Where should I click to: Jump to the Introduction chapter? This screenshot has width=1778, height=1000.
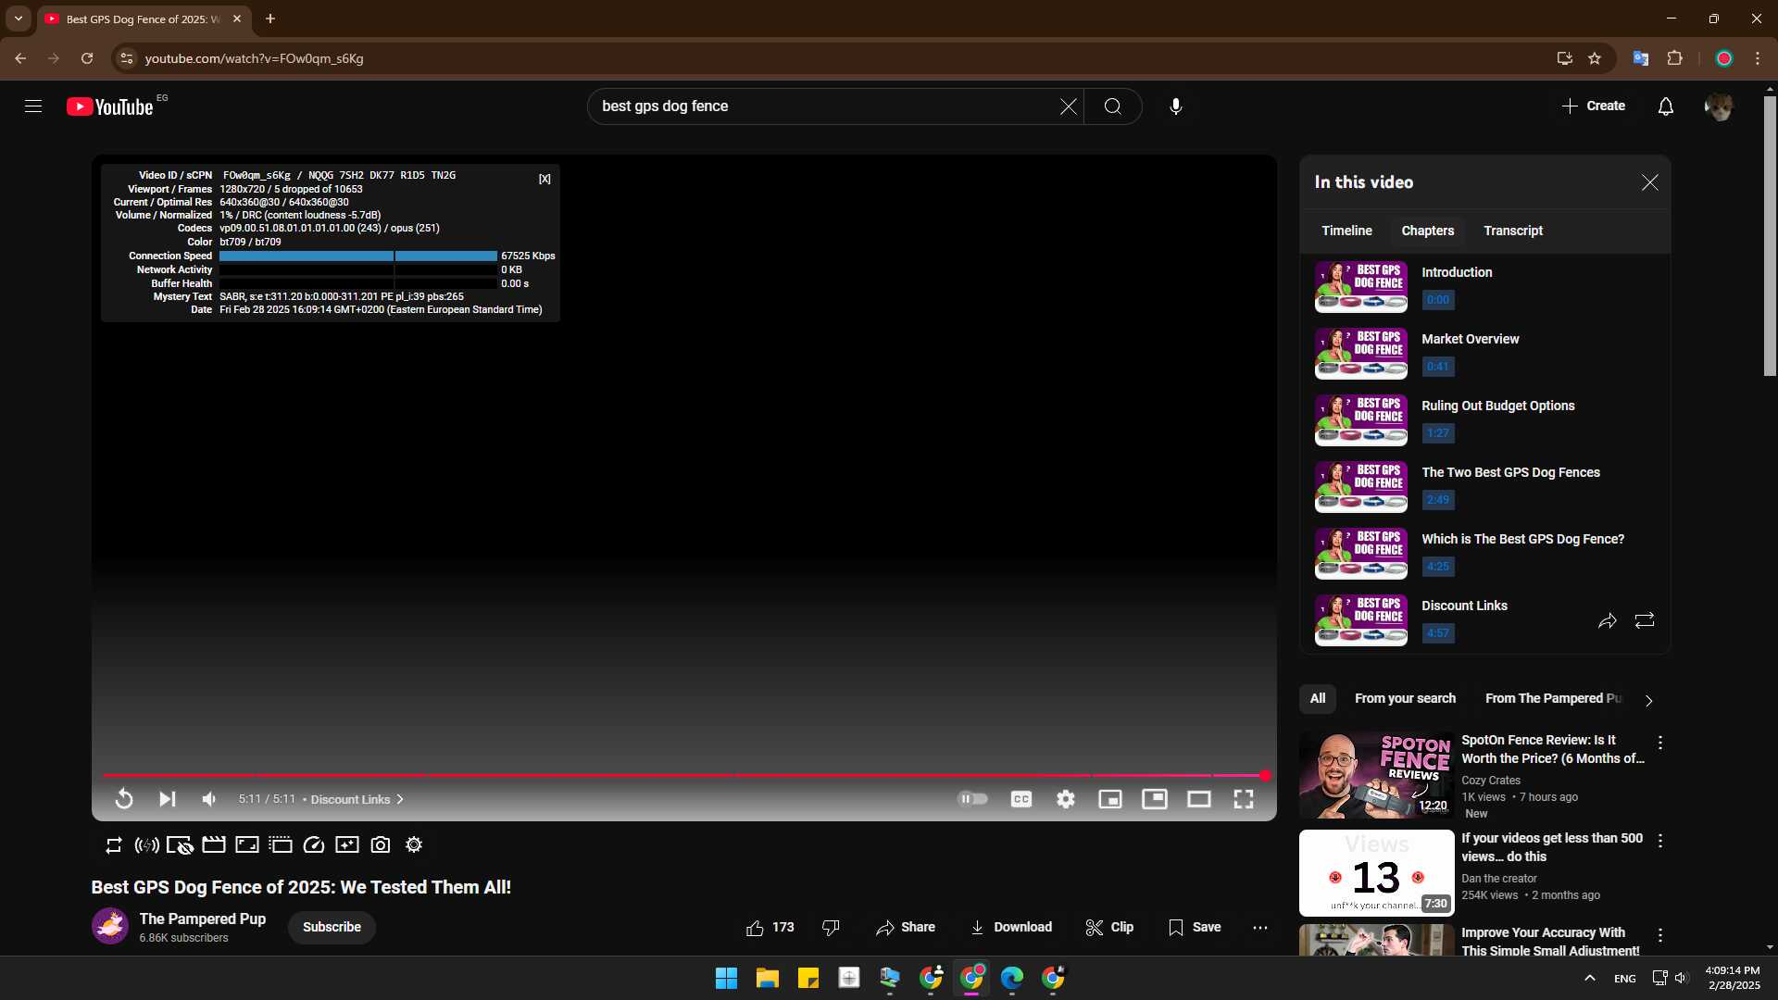point(1485,287)
